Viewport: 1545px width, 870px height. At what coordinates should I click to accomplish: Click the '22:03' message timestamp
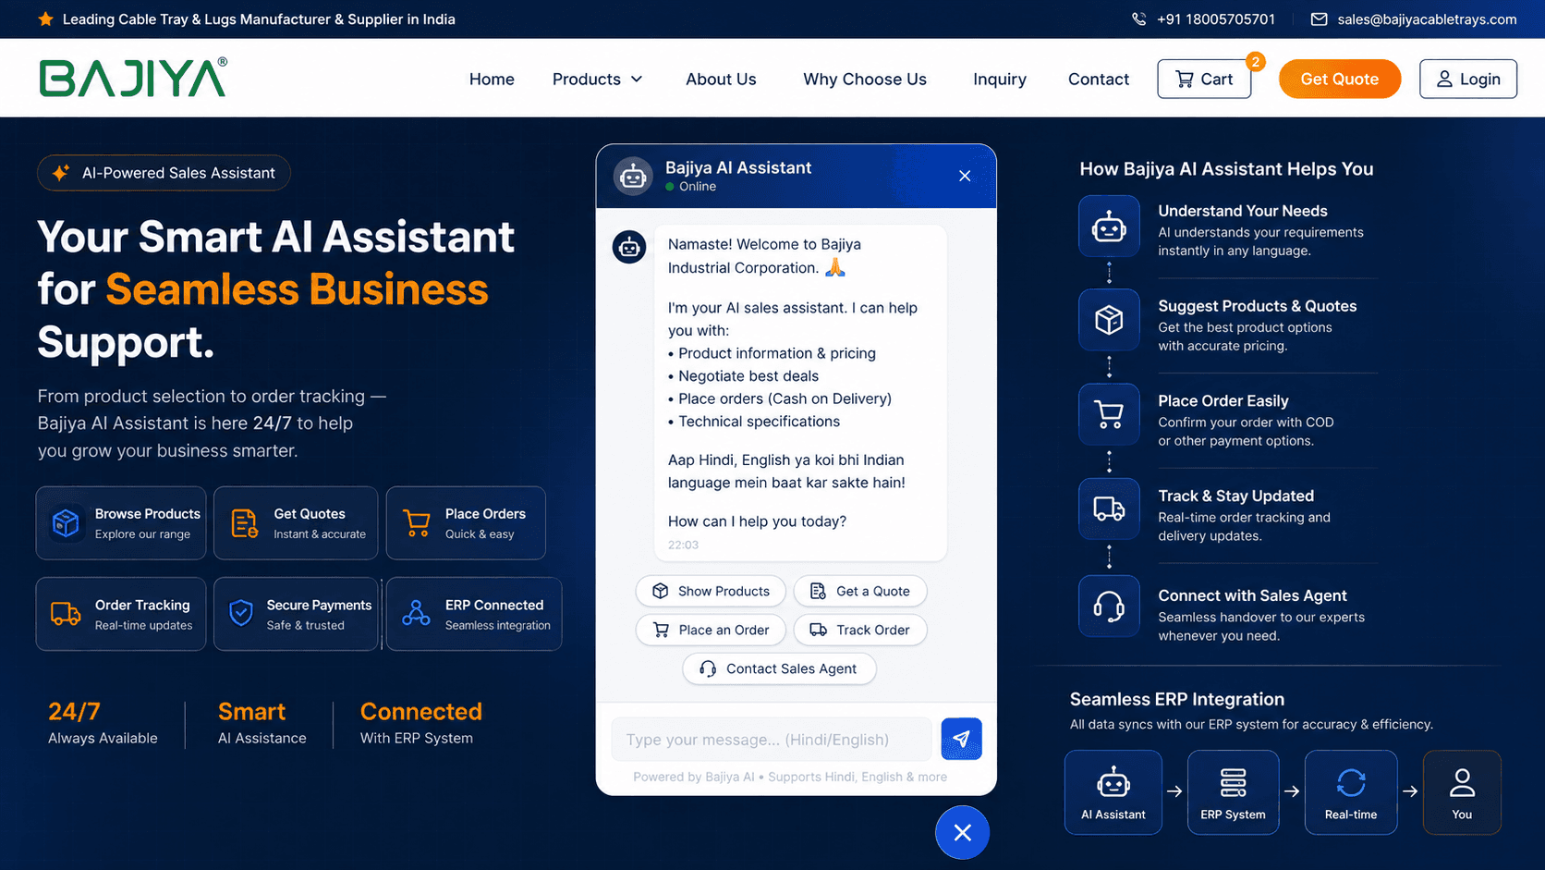coord(683,545)
